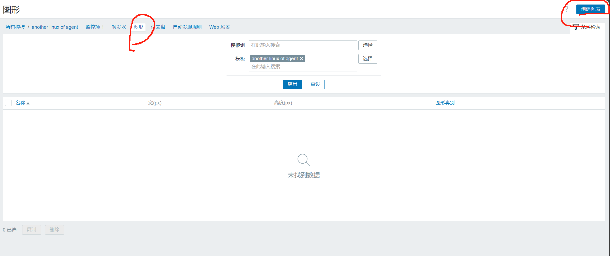Screen dimensions: 610x256
Task: Click the 高度(px) column header text
Action: click(x=283, y=103)
